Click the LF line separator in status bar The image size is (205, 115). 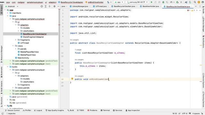point(179,114)
